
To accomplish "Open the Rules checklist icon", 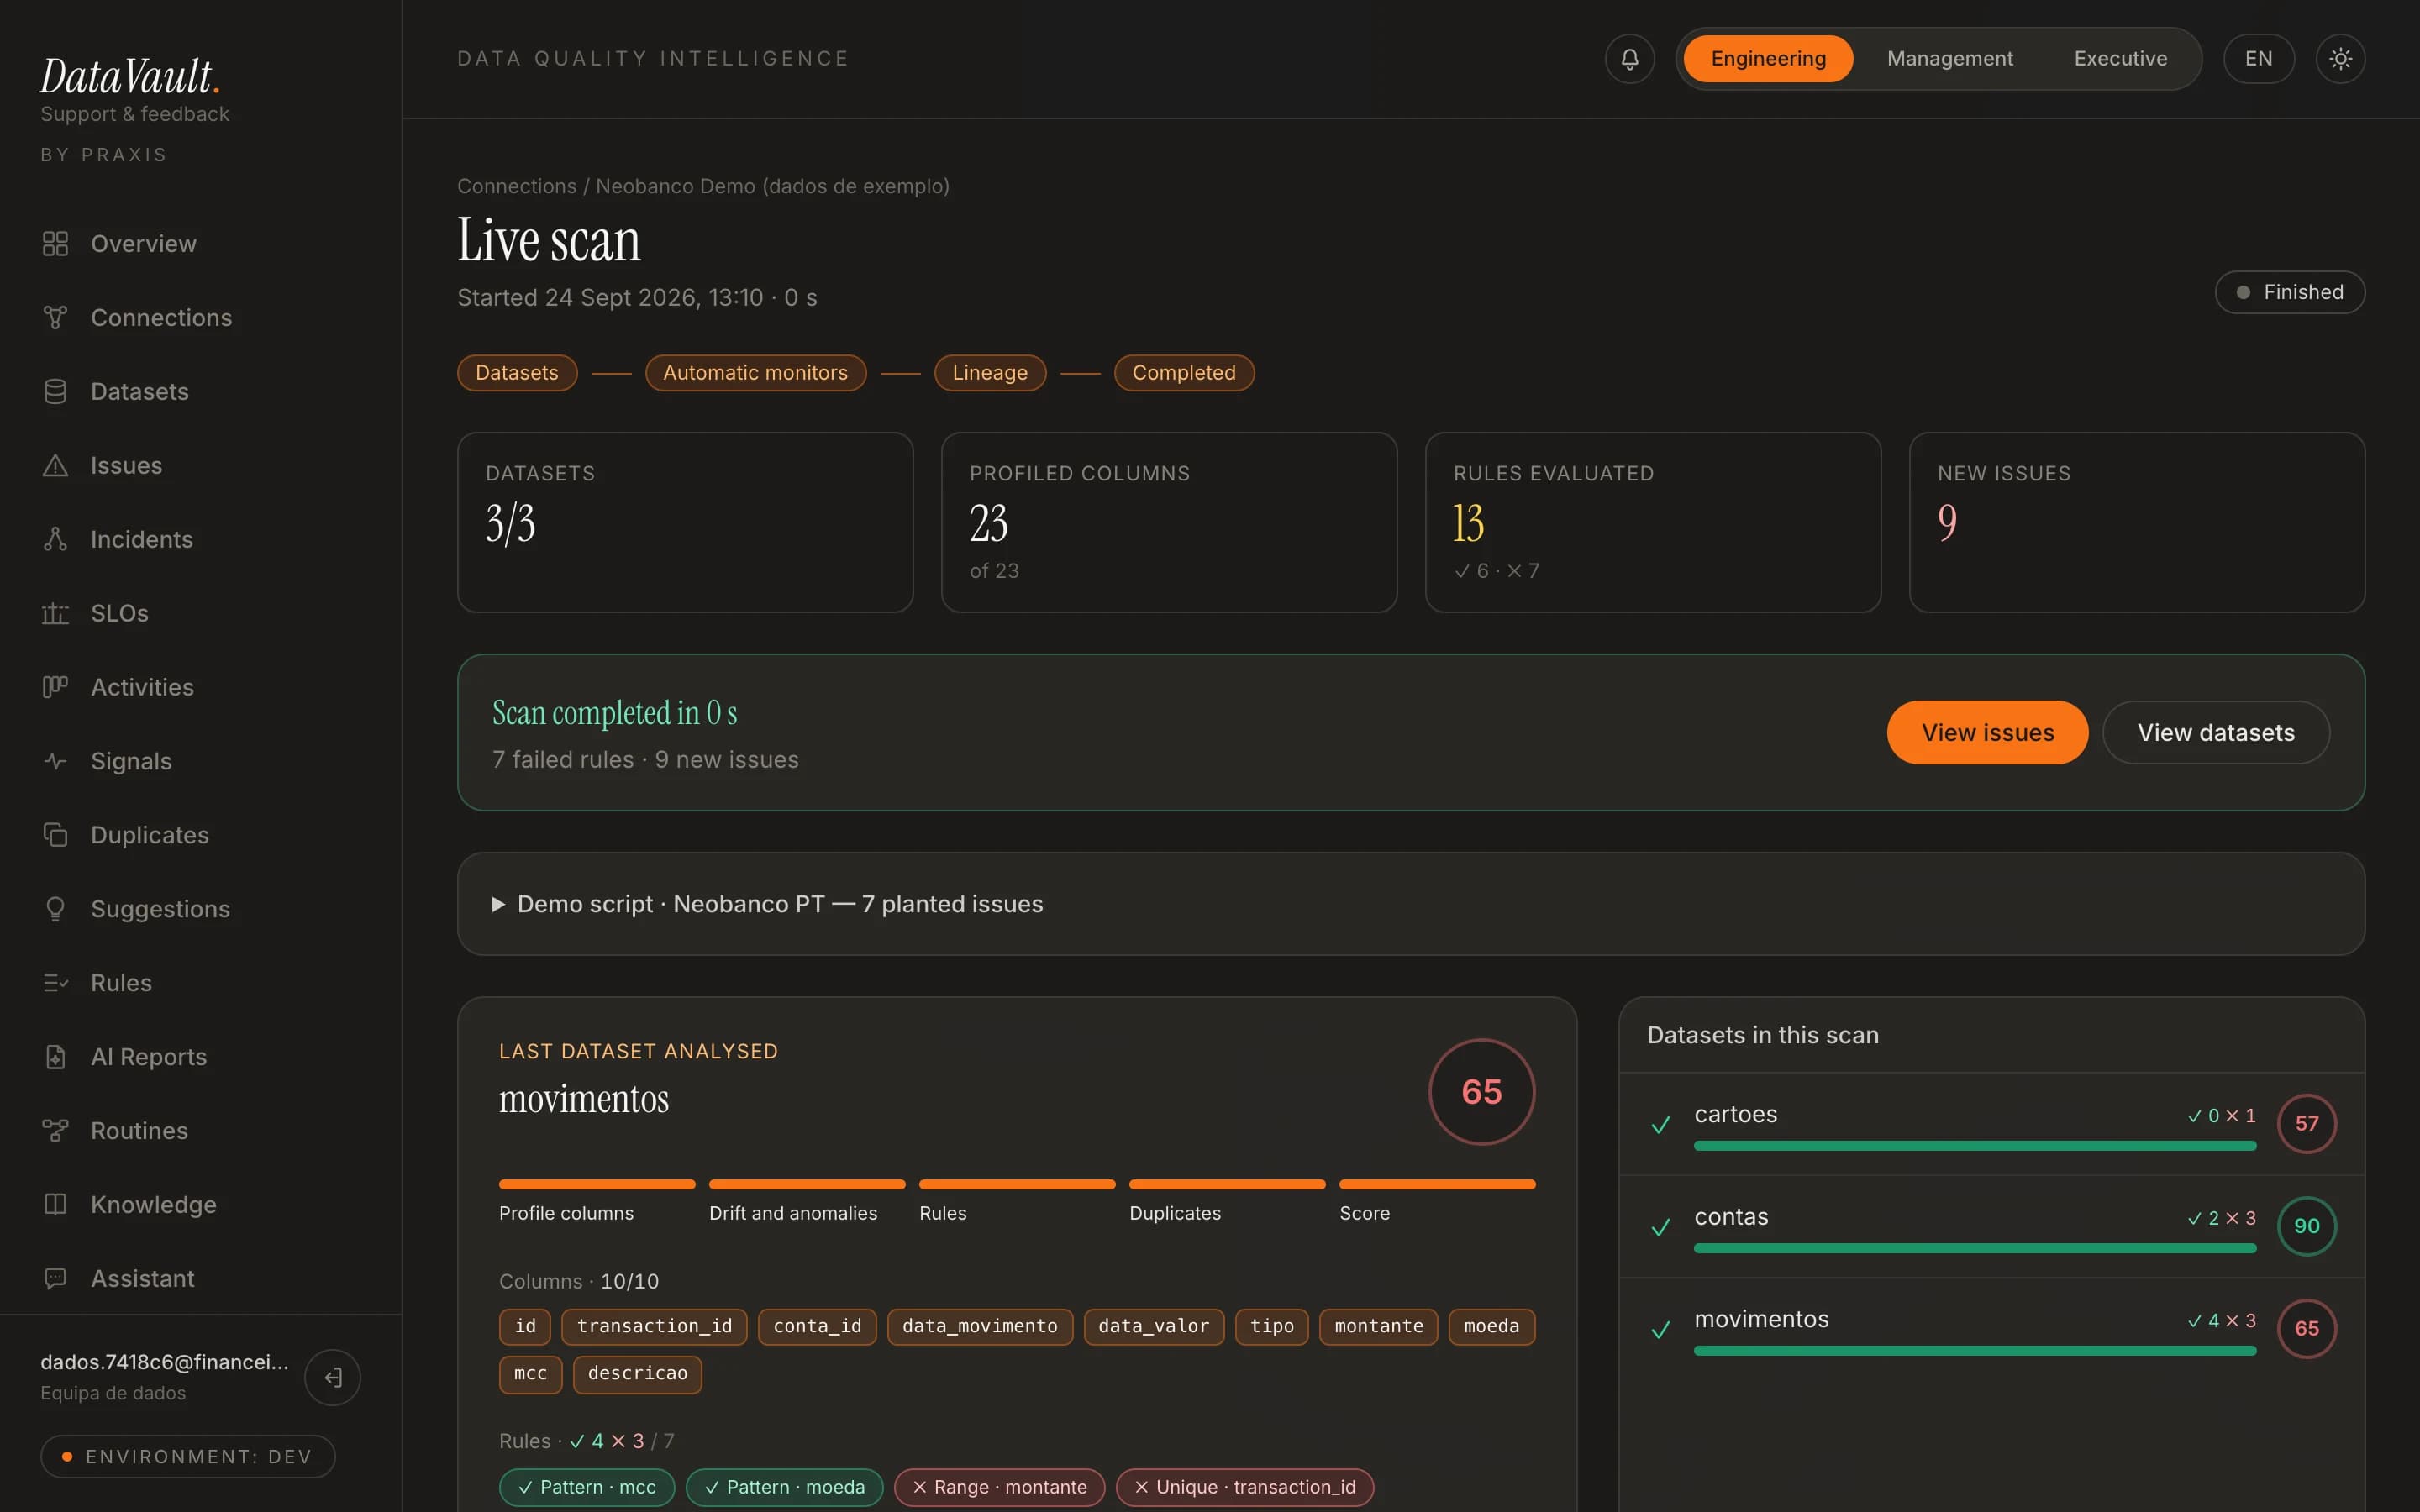I will pyautogui.click(x=55, y=984).
